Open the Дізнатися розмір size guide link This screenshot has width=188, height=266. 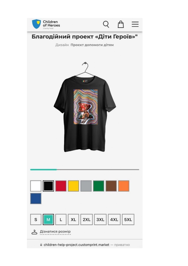(x=55, y=231)
